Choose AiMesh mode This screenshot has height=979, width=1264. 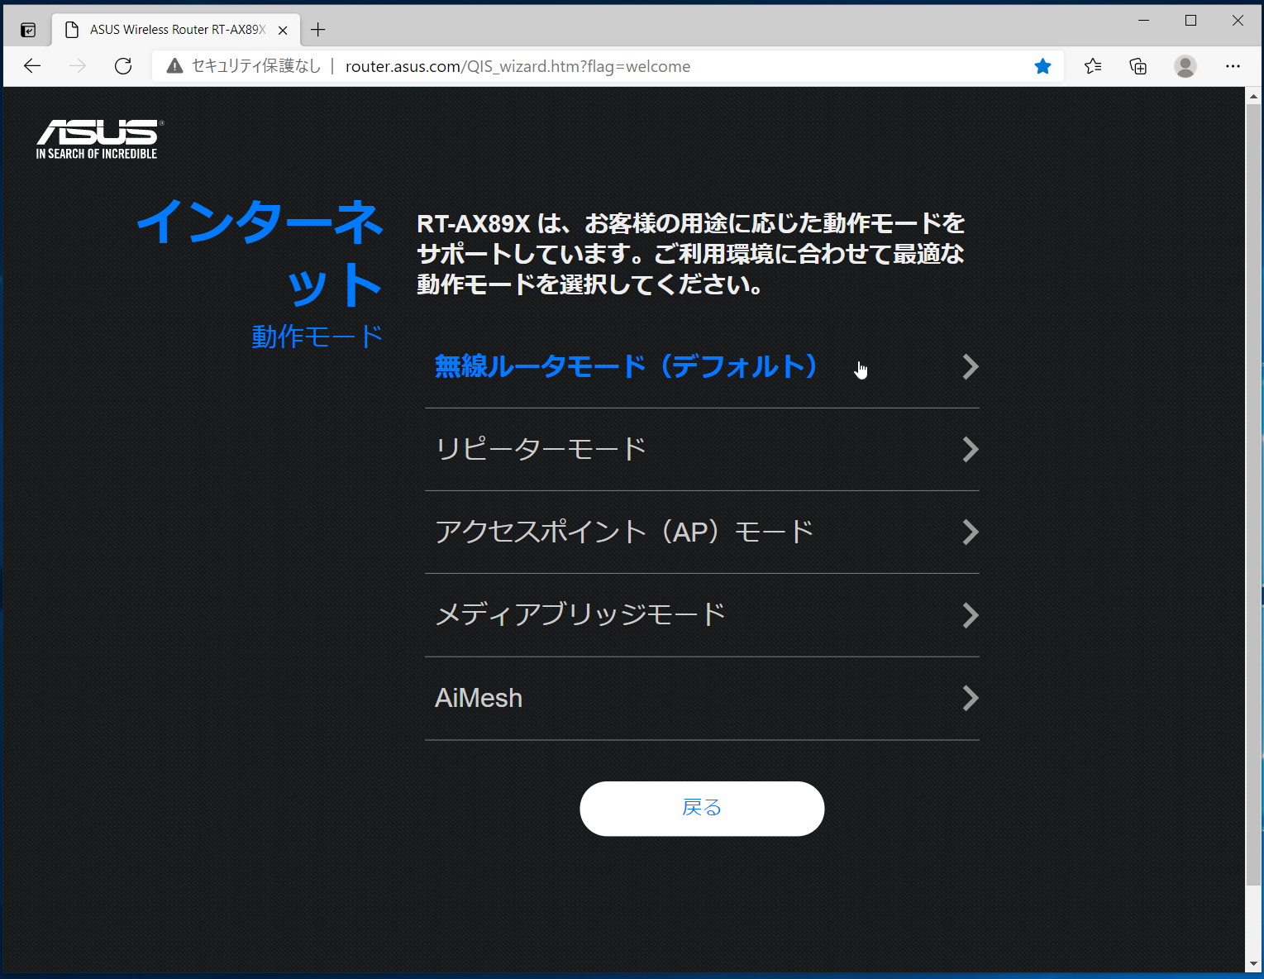(702, 699)
